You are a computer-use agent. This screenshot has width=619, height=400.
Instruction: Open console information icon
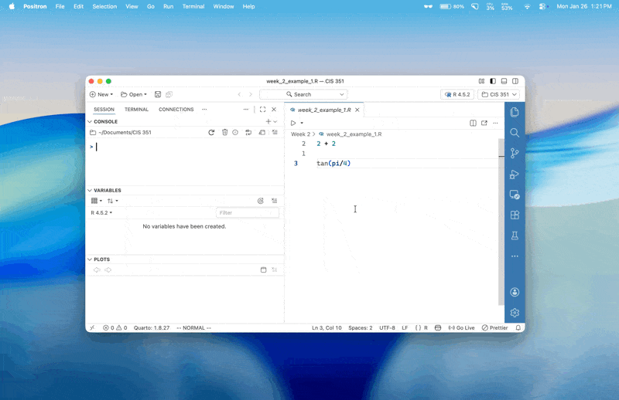point(235,132)
